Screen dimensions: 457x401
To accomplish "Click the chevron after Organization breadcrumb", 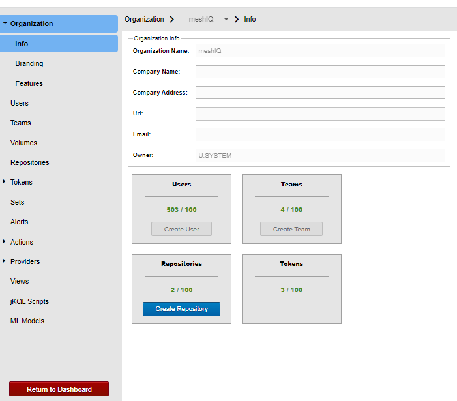I will click(x=172, y=19).
